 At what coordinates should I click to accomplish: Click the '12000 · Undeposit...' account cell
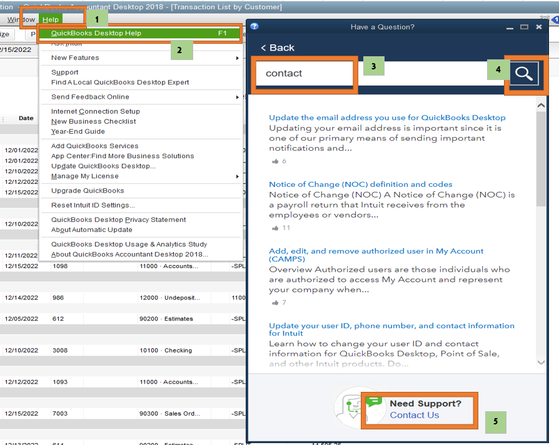(x=169, y=298)
